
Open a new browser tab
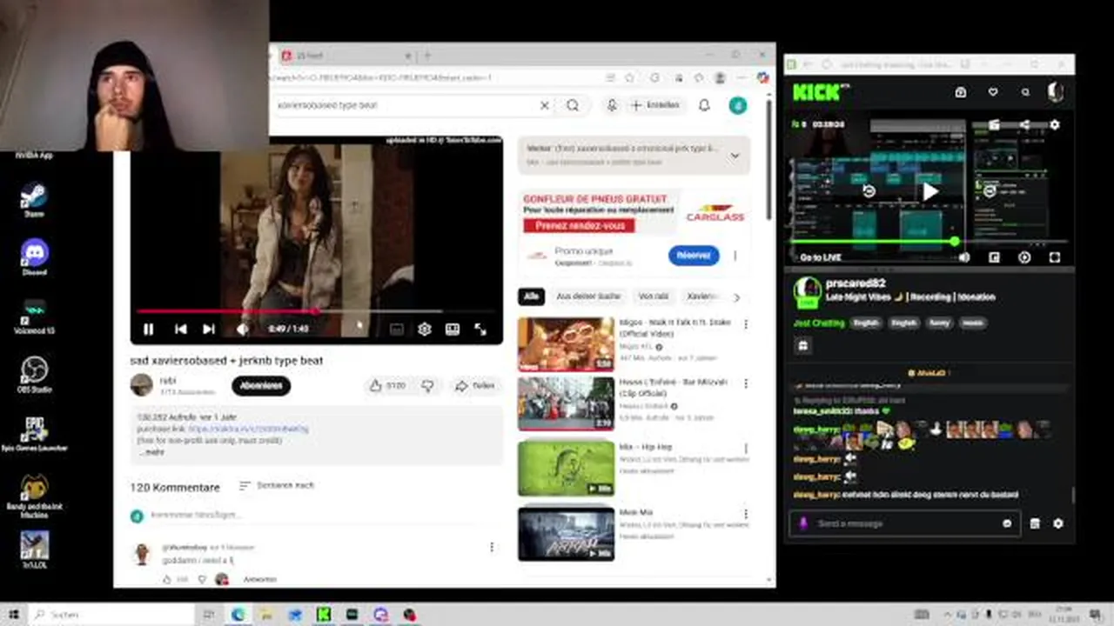point(426,56)
